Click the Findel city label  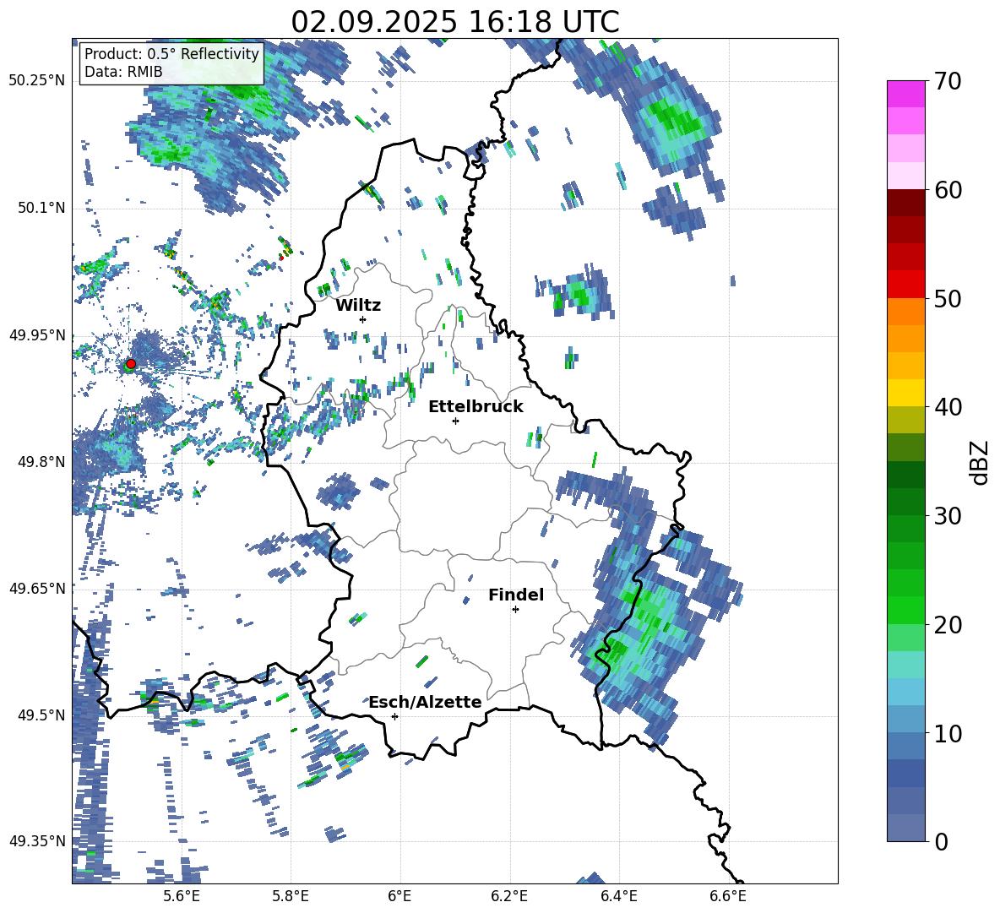click(516, 595)
